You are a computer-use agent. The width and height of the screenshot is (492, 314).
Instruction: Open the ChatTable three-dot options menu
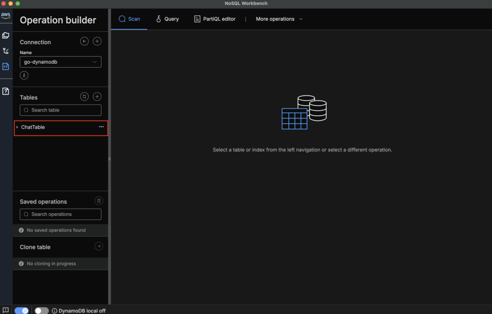coord(101,127)
